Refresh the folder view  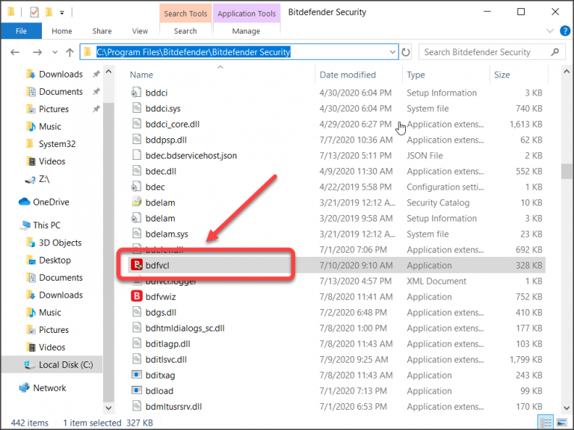406,52
